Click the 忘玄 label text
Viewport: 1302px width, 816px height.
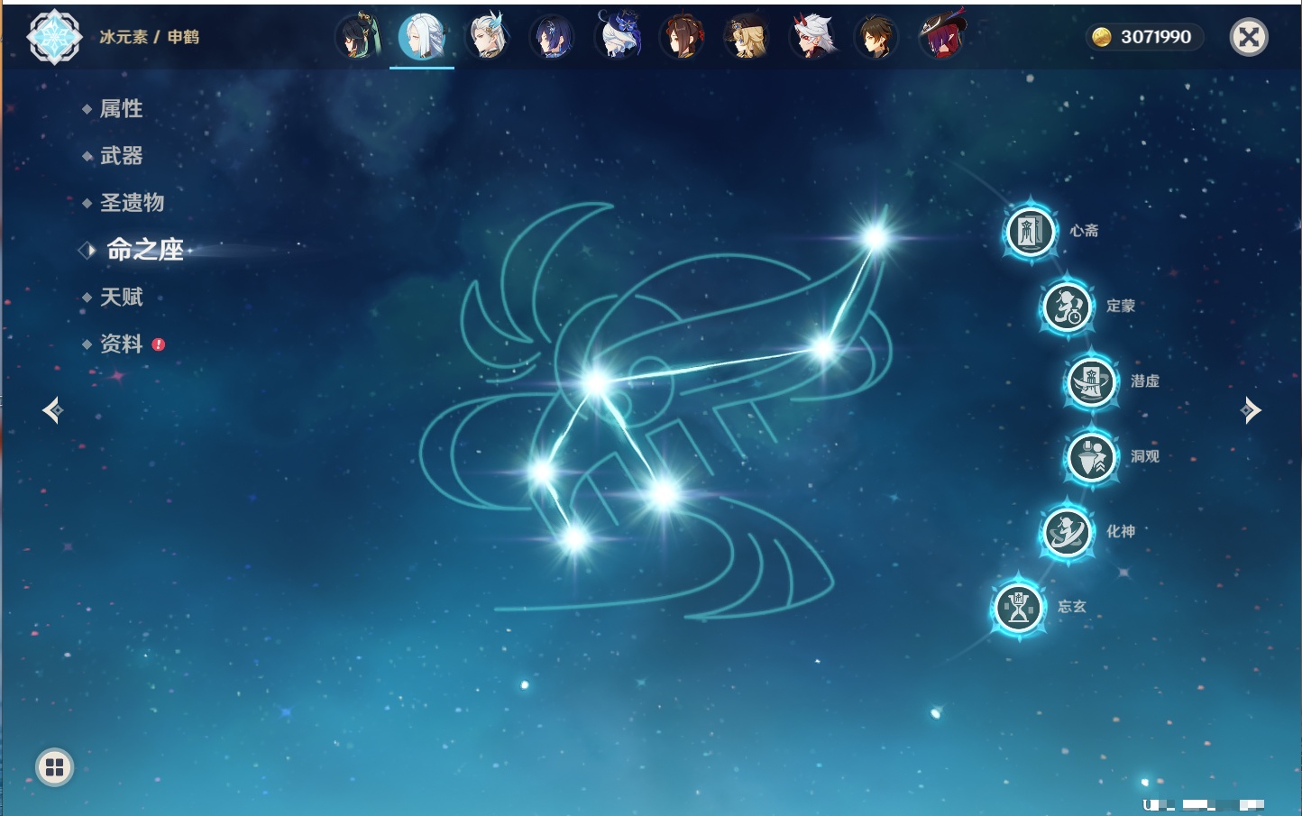(1072, 607)
